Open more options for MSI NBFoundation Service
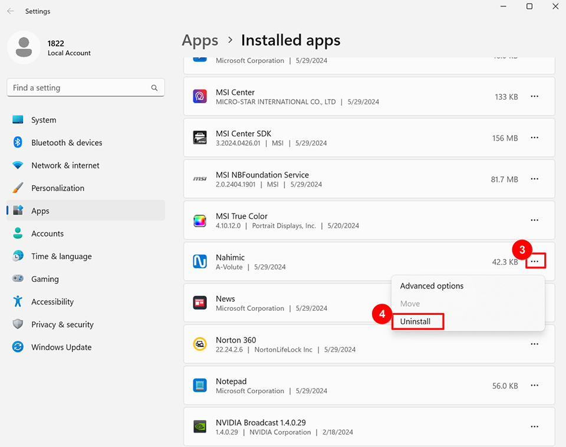The width and height of the screenshot is (566, 447). [535, 179]
